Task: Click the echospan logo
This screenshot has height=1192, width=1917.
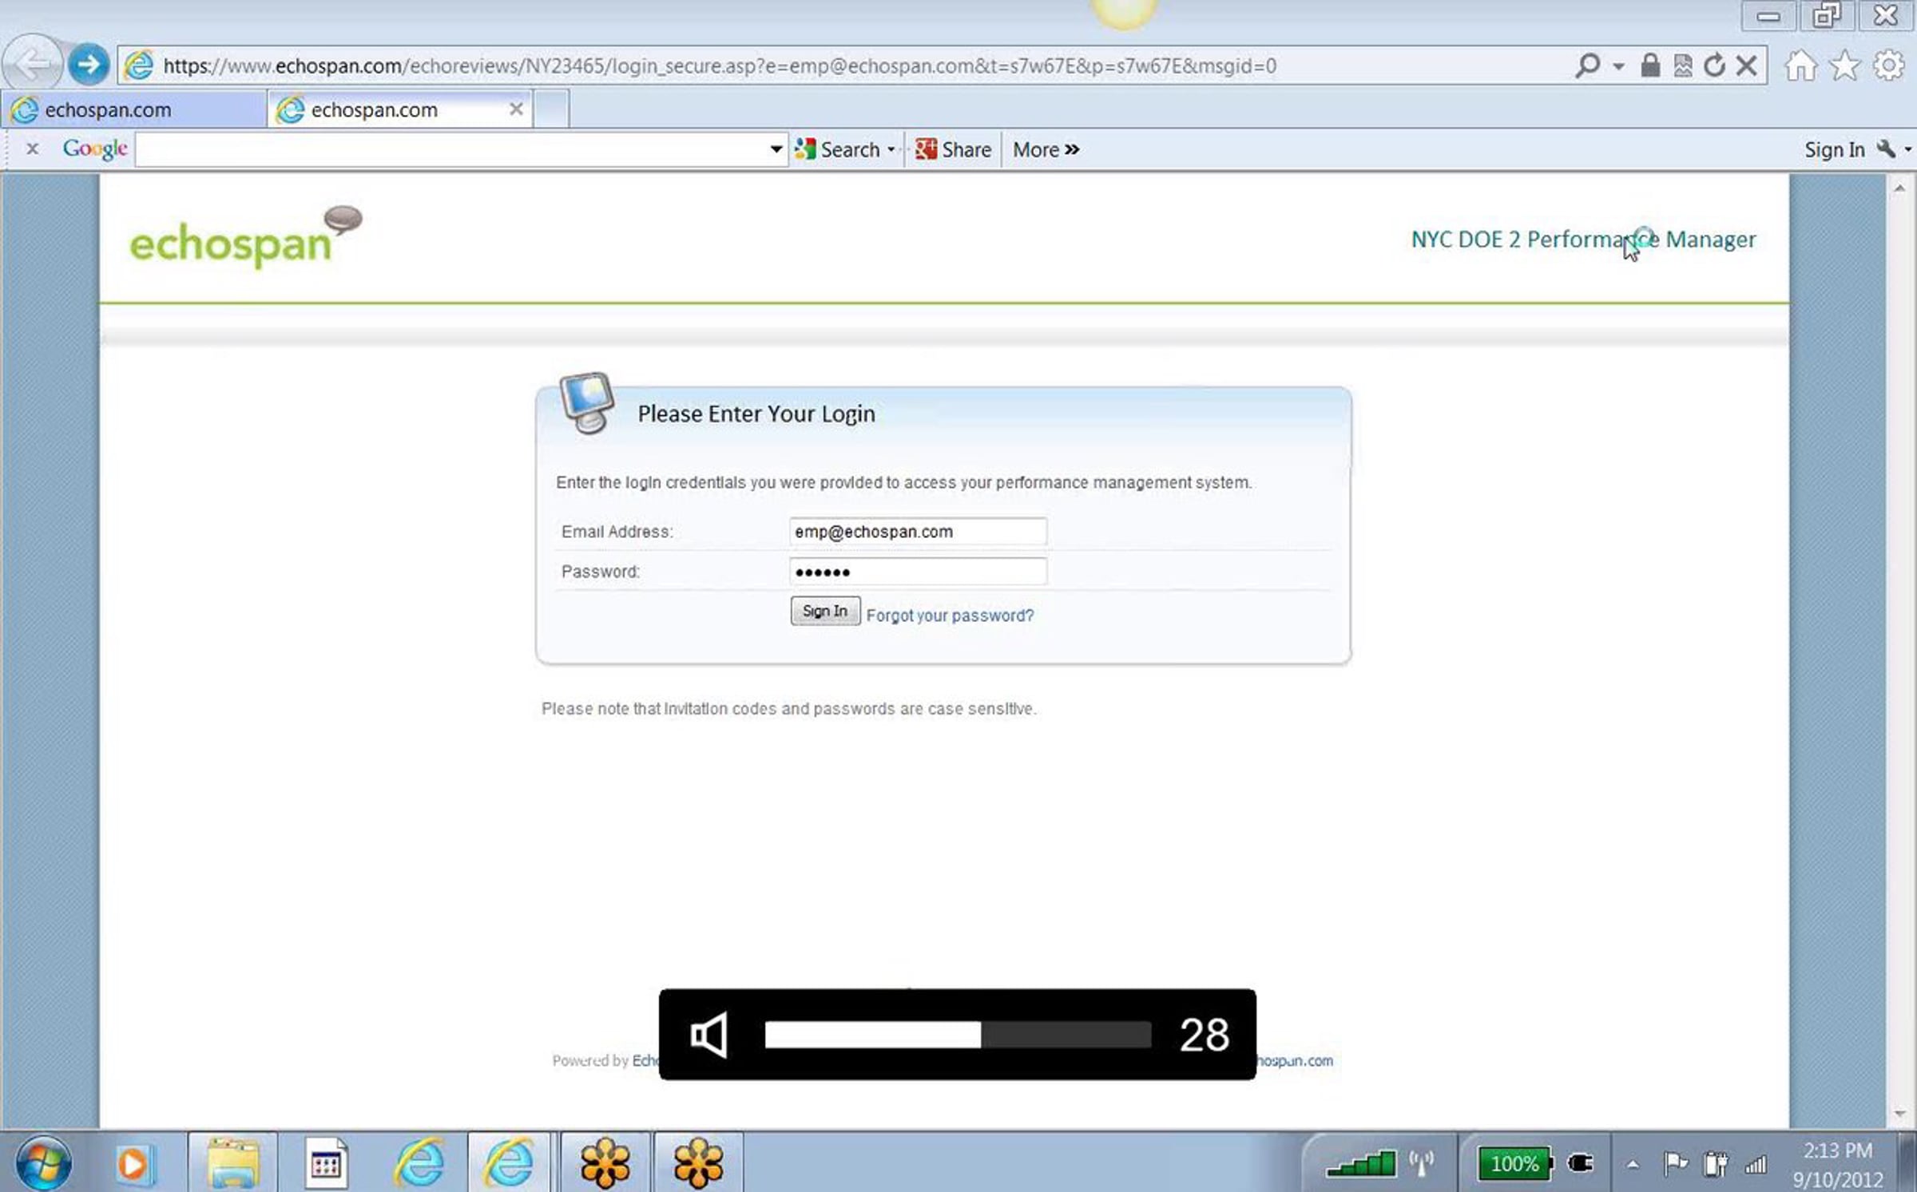Action: pyautogui.click(x=246, y=237)
